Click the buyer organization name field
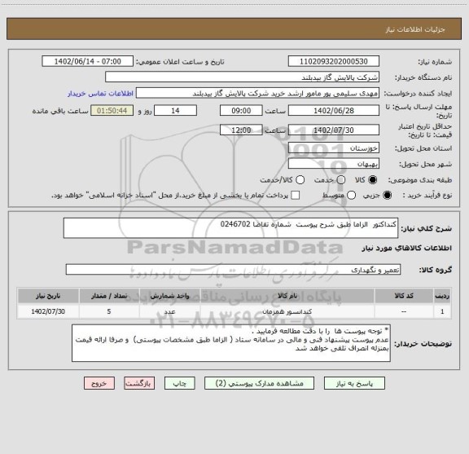This screenshot has height=454, width=469. 243,77
